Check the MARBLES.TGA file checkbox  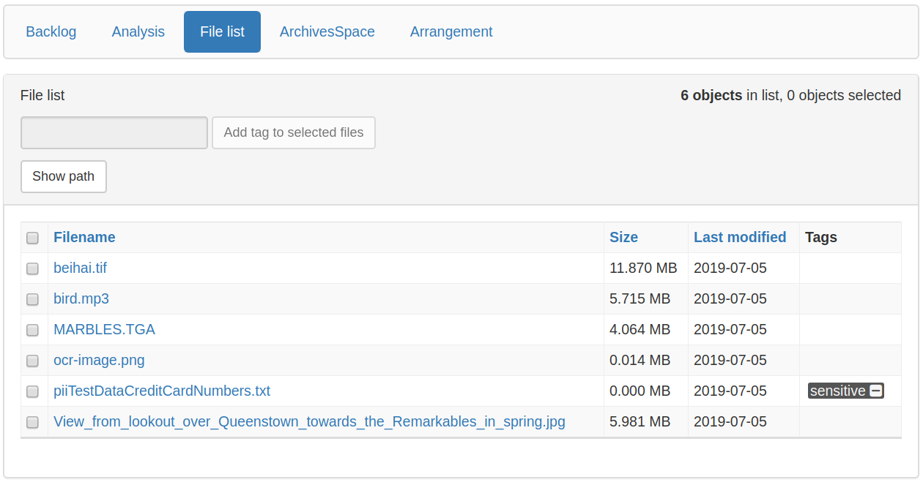coord(32,330)
